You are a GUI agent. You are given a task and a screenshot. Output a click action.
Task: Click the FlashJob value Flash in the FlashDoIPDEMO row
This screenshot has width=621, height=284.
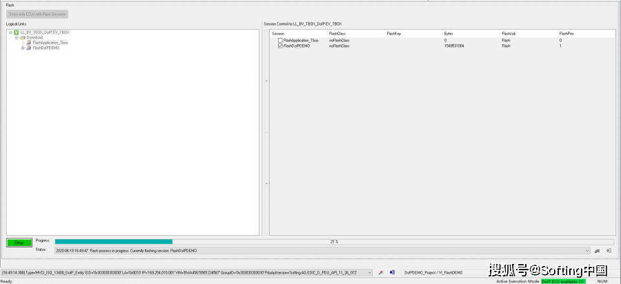(506, 46)
